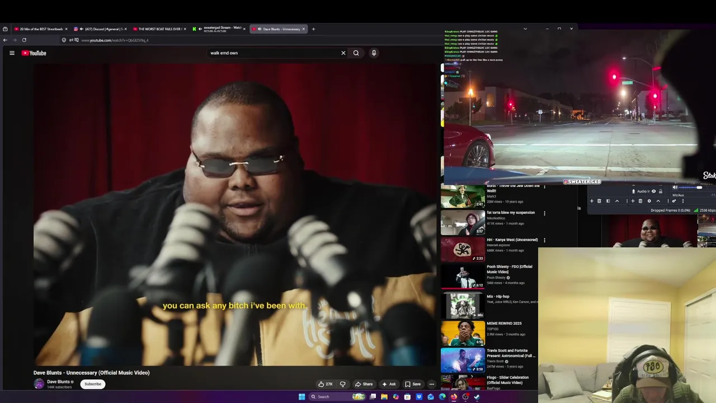Add a new source with OBS plus

click(633, 201)
